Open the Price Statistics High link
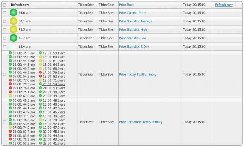 133,29
